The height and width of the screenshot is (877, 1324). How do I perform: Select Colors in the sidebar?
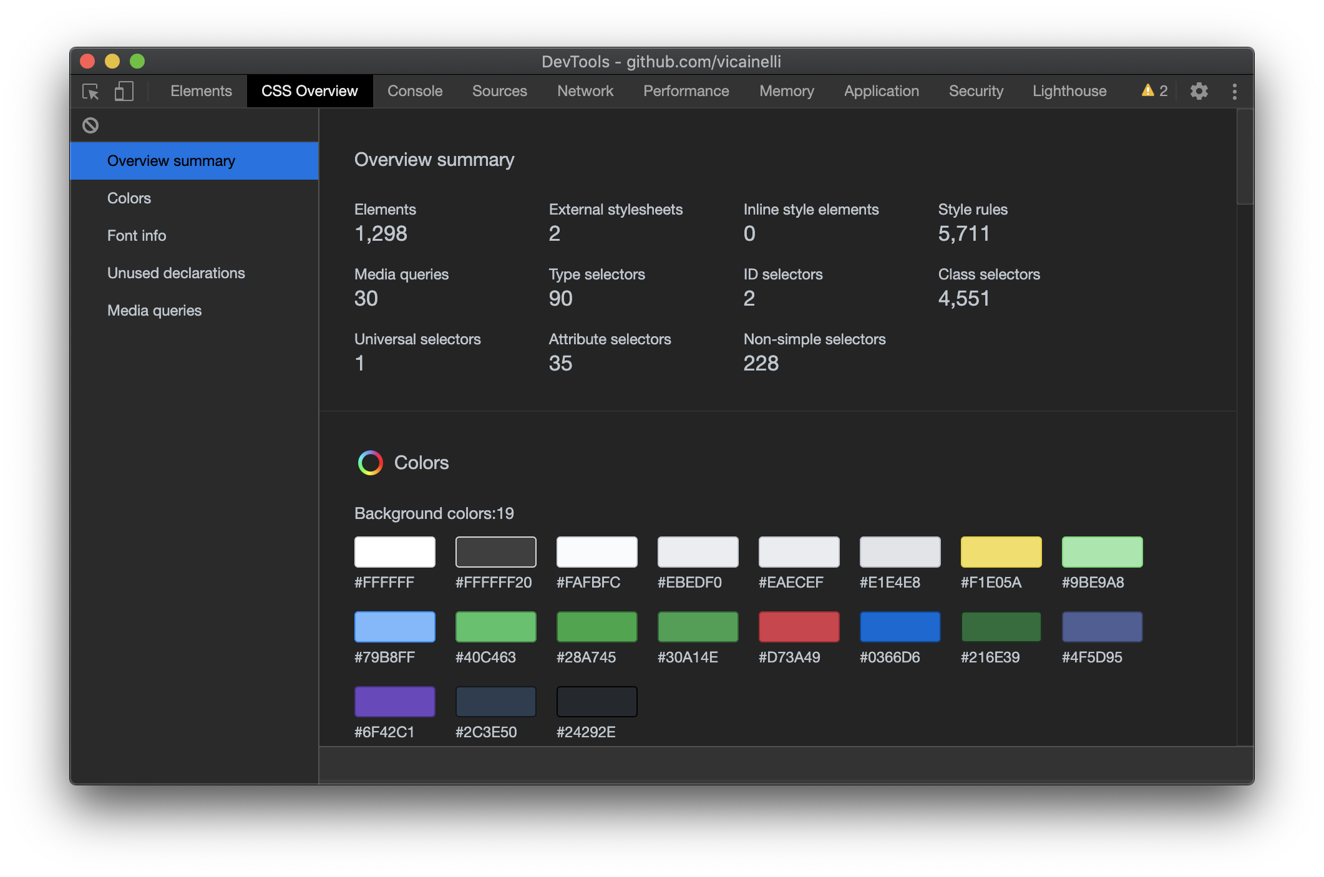coord(129,198)
